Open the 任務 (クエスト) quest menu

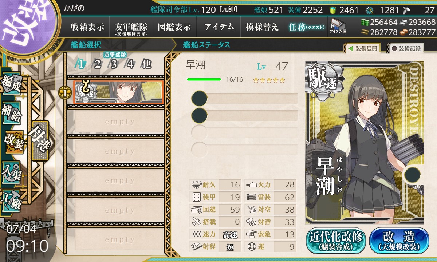[x=306, y=27]
